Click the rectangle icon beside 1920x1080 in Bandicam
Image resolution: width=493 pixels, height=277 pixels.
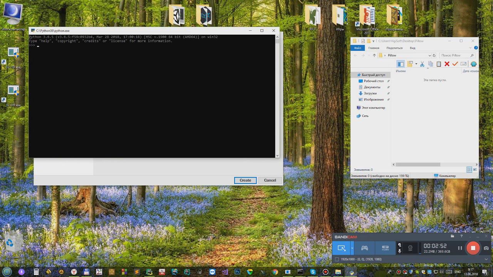point(337,259)
